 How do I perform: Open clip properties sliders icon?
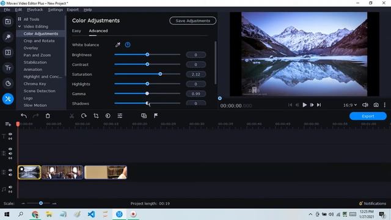120,116
